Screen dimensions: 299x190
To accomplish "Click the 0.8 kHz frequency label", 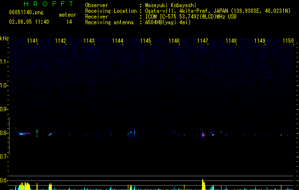I will [x=4, y=133].
